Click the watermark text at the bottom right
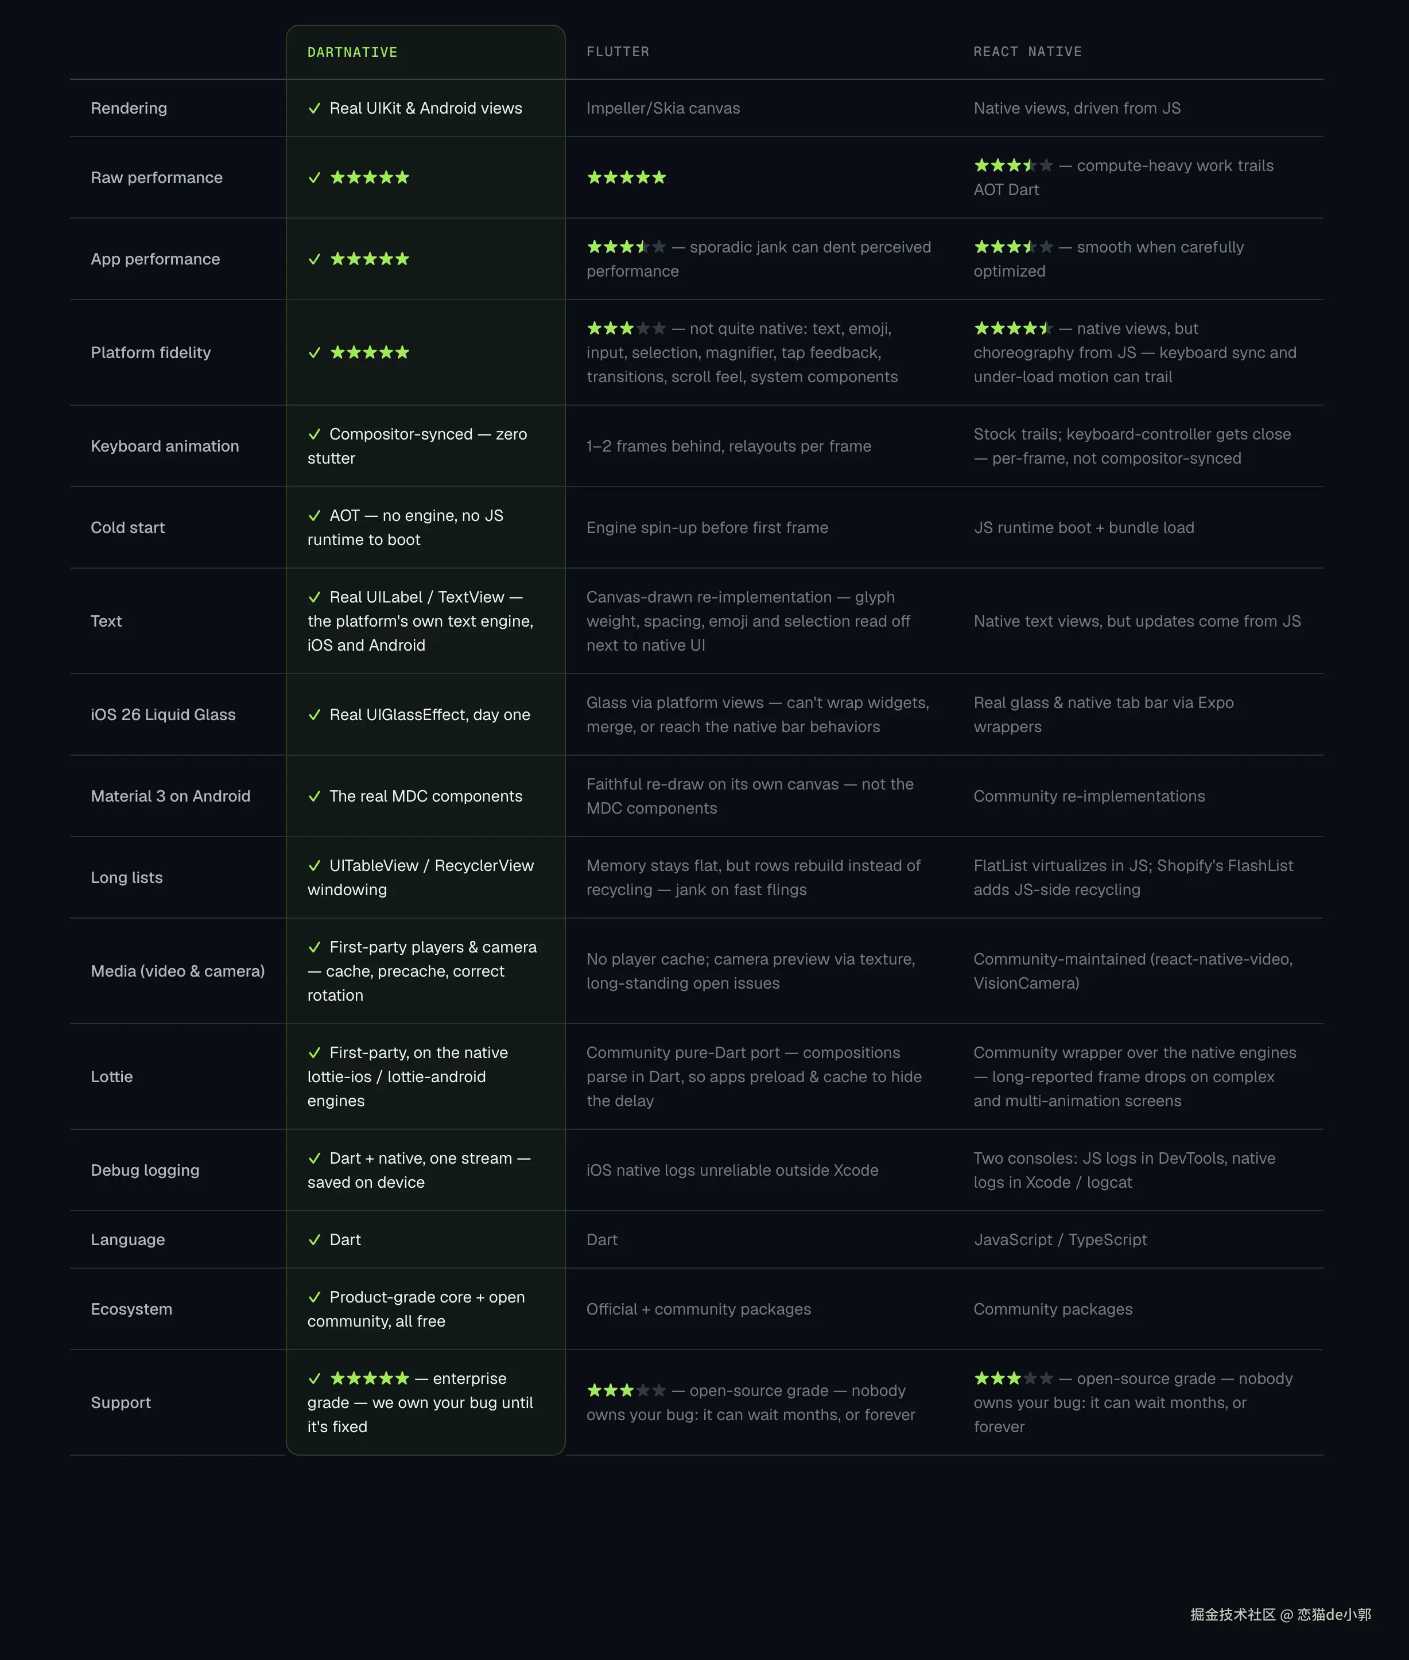Viewport: 1409px width, 1660px height. tap(1280, 1615)
